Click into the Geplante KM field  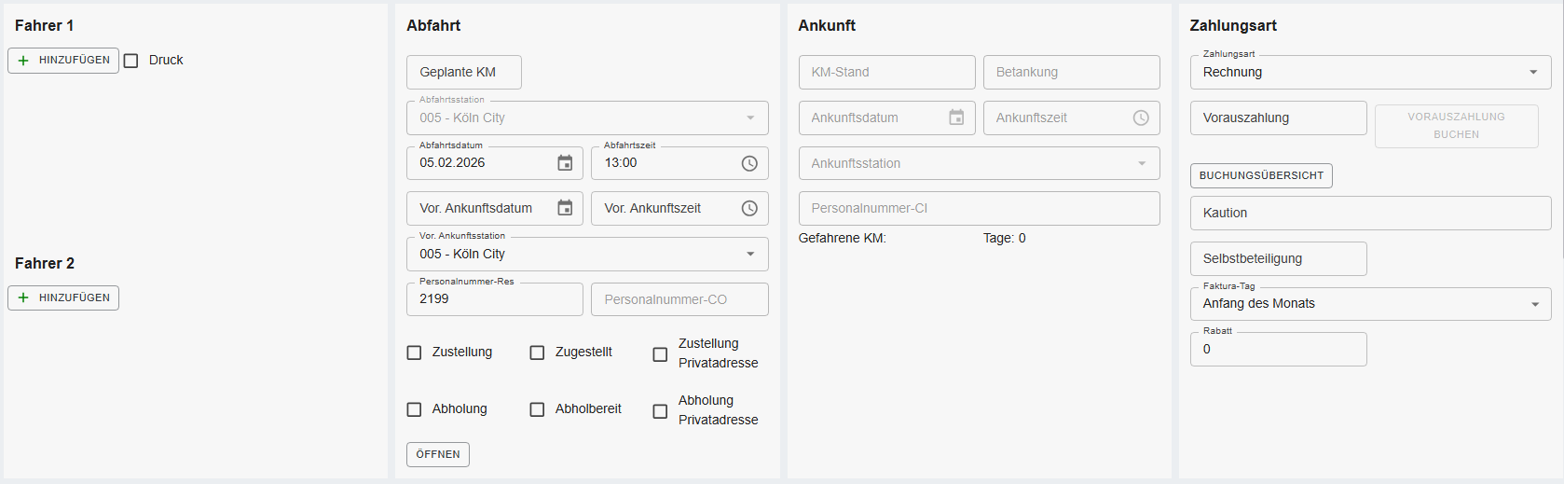463,72
